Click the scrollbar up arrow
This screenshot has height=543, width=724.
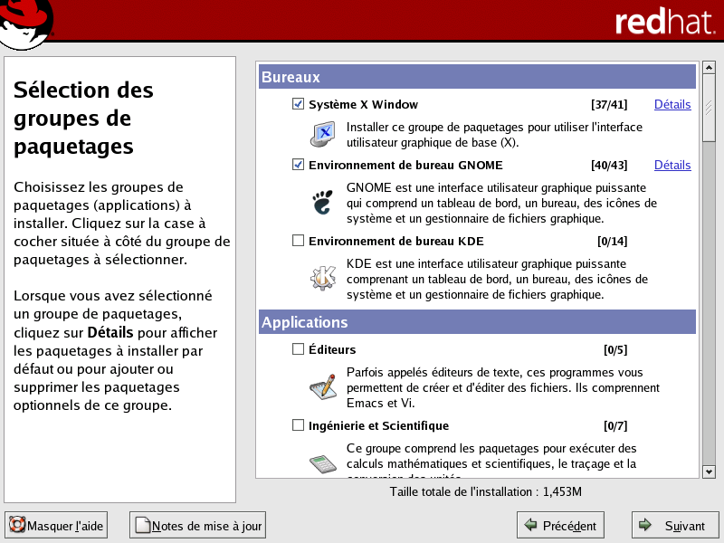click(x=709, y=69)
